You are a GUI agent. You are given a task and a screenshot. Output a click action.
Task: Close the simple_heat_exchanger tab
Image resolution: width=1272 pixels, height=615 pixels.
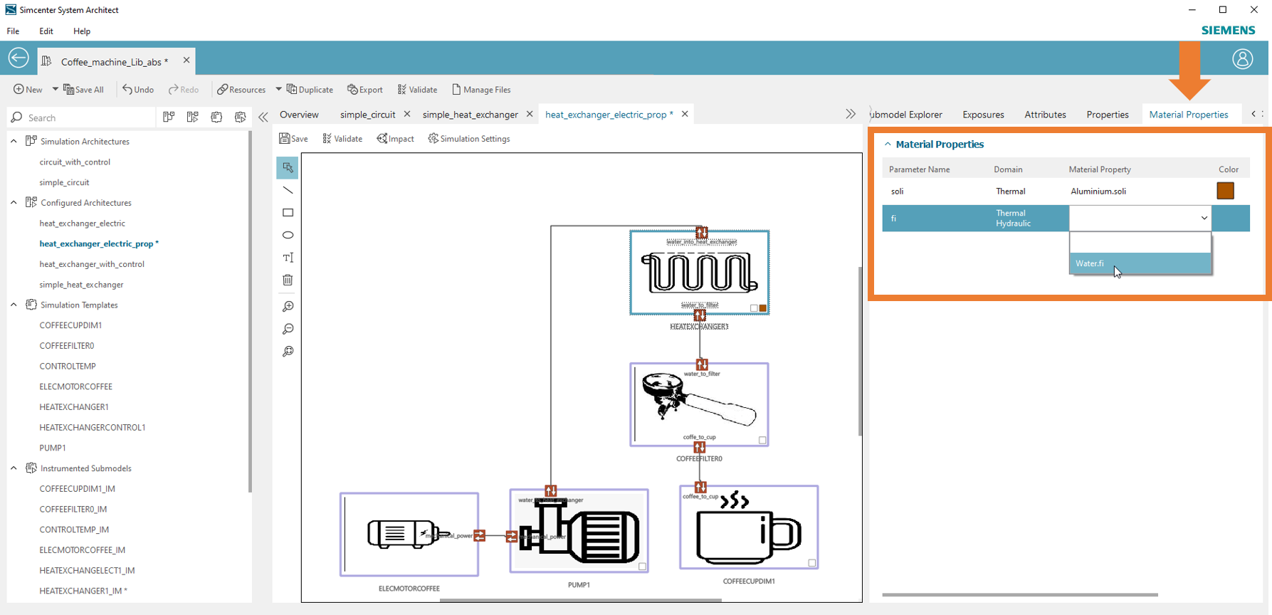(530, 114)
